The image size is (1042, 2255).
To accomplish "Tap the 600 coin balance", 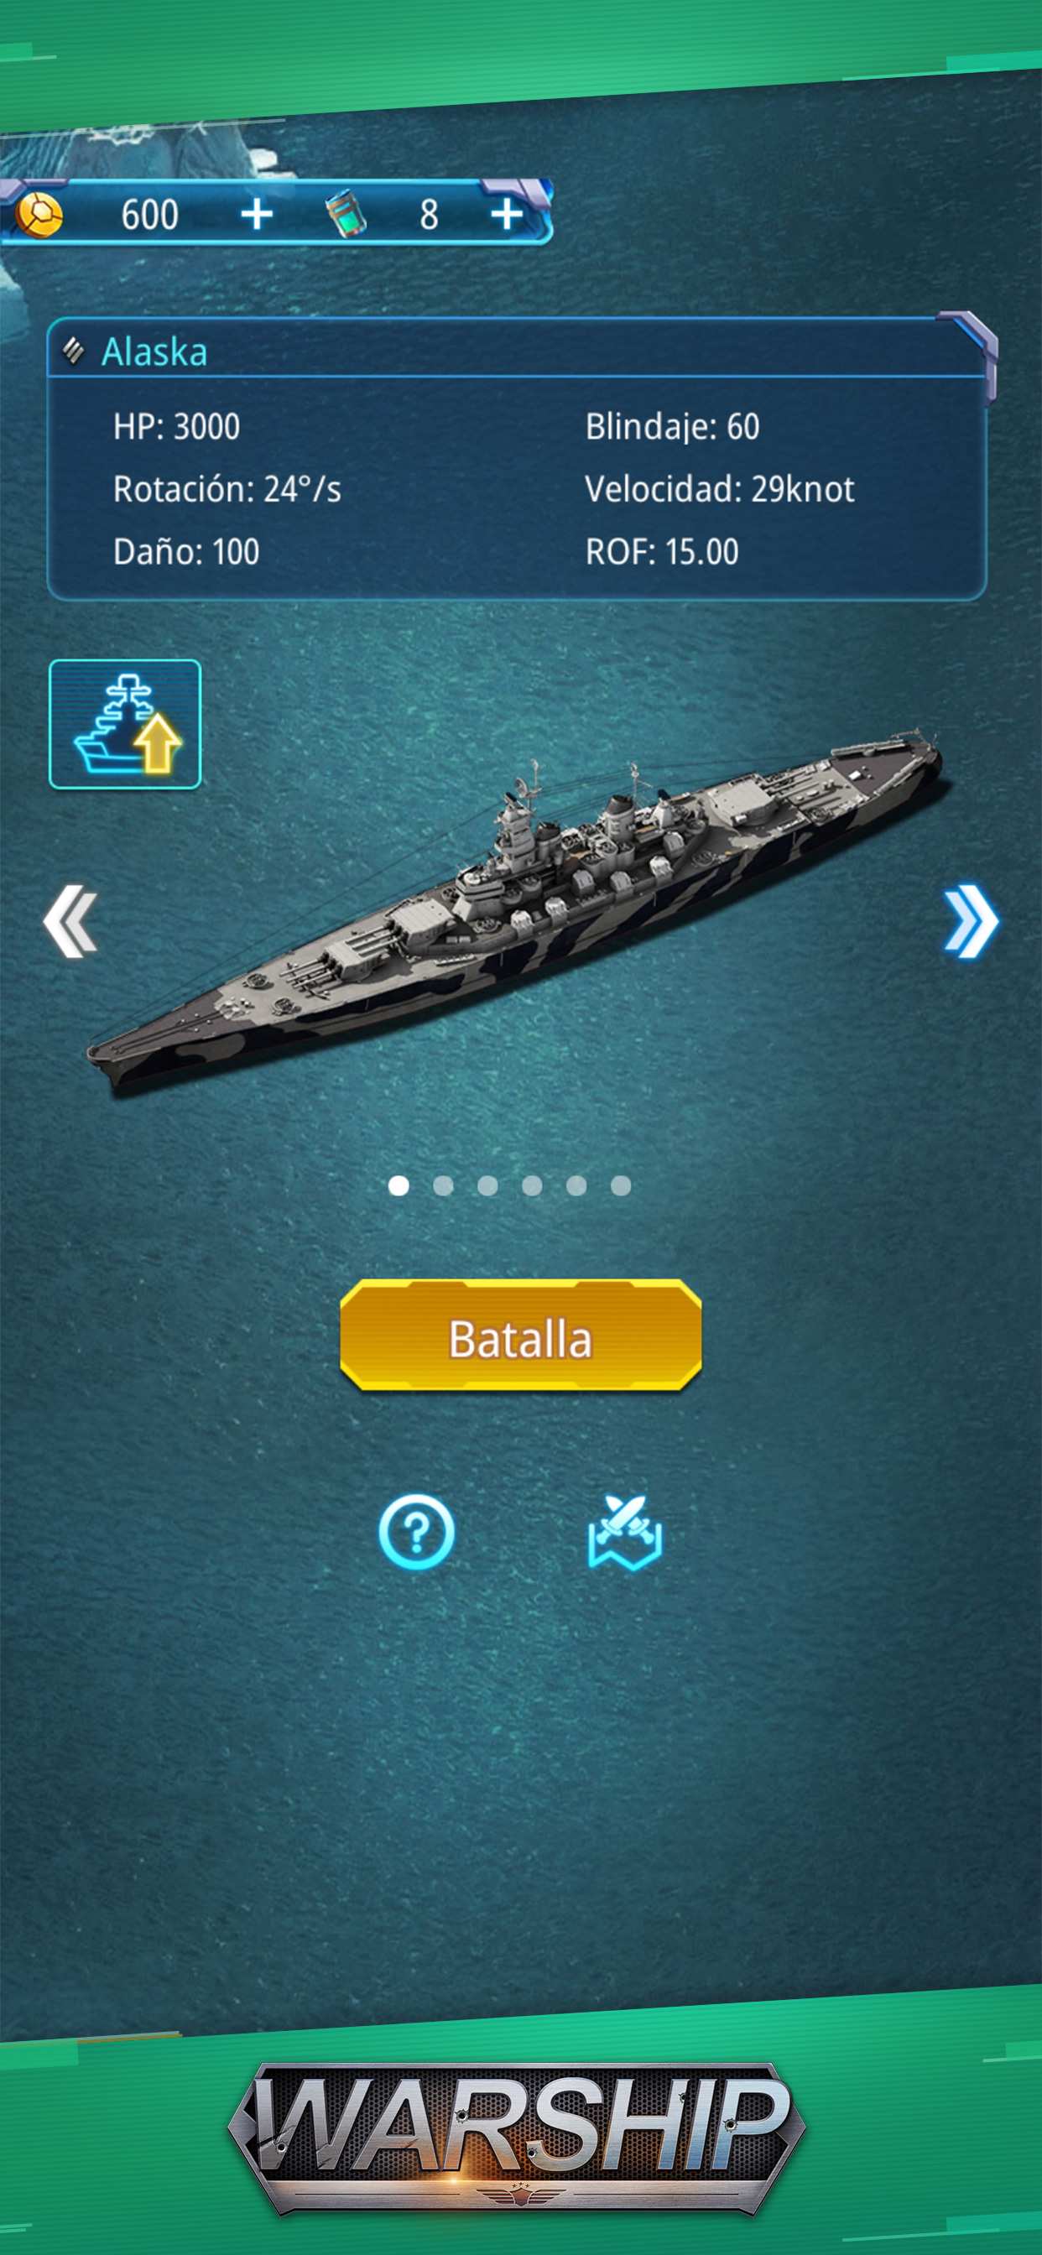I will tap(149, 215).
